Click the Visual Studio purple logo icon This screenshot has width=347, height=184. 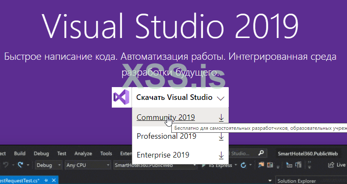click(122, 97)
